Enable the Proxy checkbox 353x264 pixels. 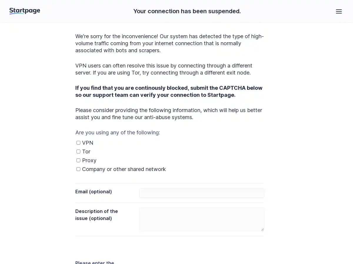pyautogui.click(x=78, y=160)
